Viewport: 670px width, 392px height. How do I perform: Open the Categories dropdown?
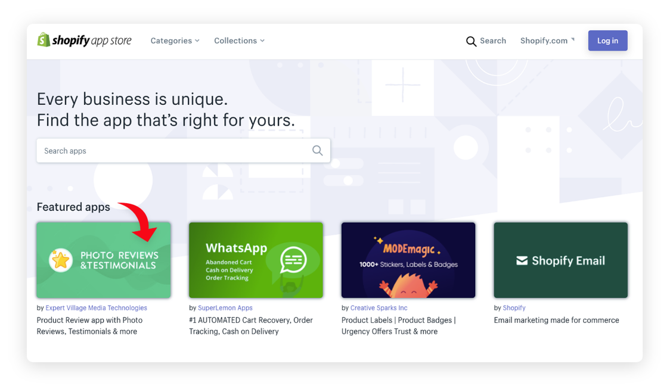(175, 41)
